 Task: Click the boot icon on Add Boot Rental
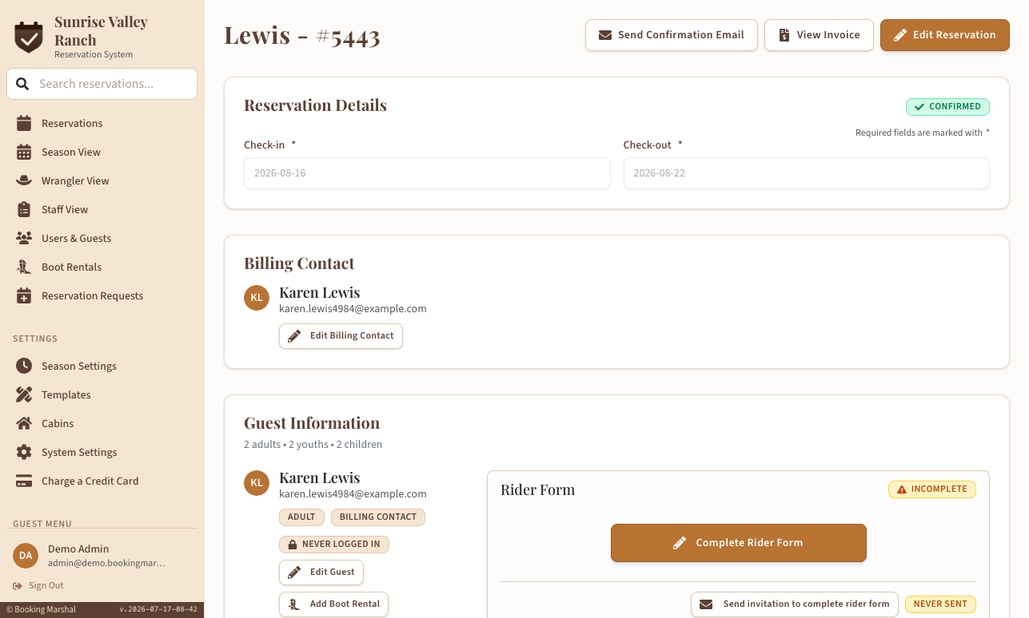coord(294,604)
